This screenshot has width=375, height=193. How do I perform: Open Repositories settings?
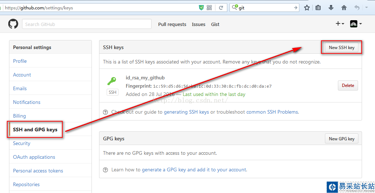pyautogui.click(x=26, y=185)
